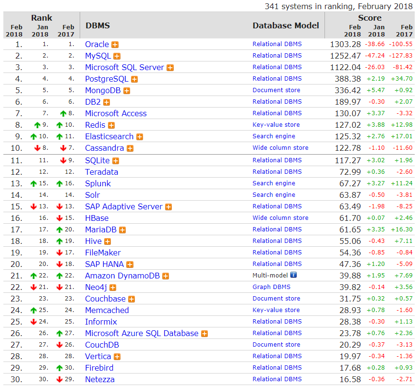This screenshot has width=420, height=386.
Task: Open the Microsoft Access link
Action: [116, 113]
